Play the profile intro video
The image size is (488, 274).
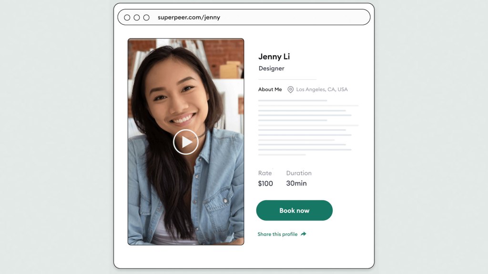[x=186, y=142]
